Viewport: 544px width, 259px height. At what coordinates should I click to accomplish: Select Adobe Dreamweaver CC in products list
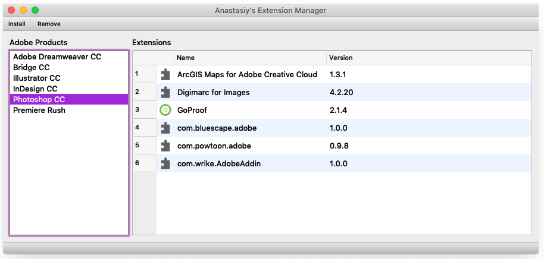coord(57,57)
